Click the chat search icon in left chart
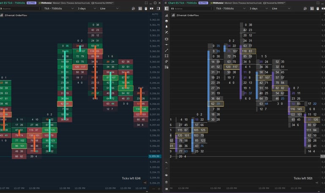 point(133,8)
